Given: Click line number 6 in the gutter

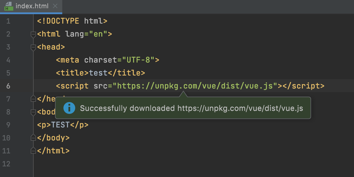Looking at the screenshot, I should pos(8,86).
